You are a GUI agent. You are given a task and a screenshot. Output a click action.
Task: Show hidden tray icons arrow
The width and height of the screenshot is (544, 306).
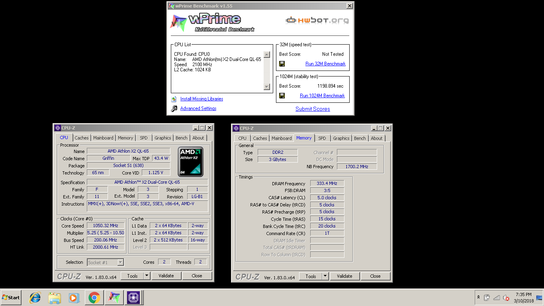(x=478, y=297)
